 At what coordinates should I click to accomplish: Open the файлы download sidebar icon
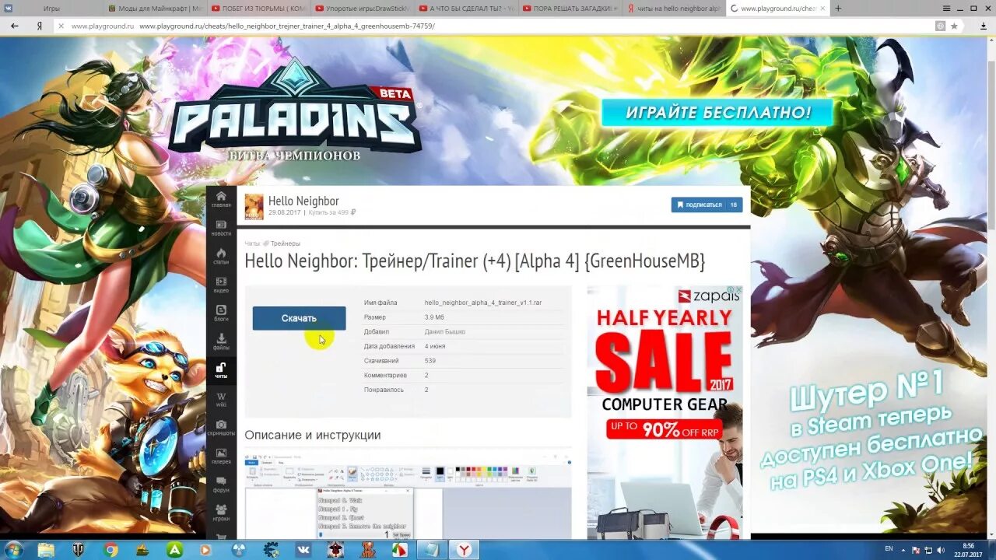pos(221,342)
